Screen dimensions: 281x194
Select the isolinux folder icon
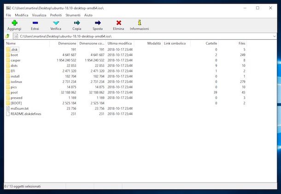pyautogui.click(x=8, y=82)
